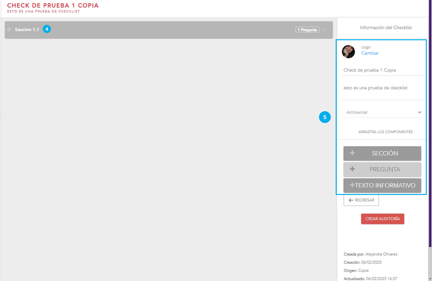Click the PREGUNTA component label
Viewport: 432px width, 281px height.
click(385, 169)
